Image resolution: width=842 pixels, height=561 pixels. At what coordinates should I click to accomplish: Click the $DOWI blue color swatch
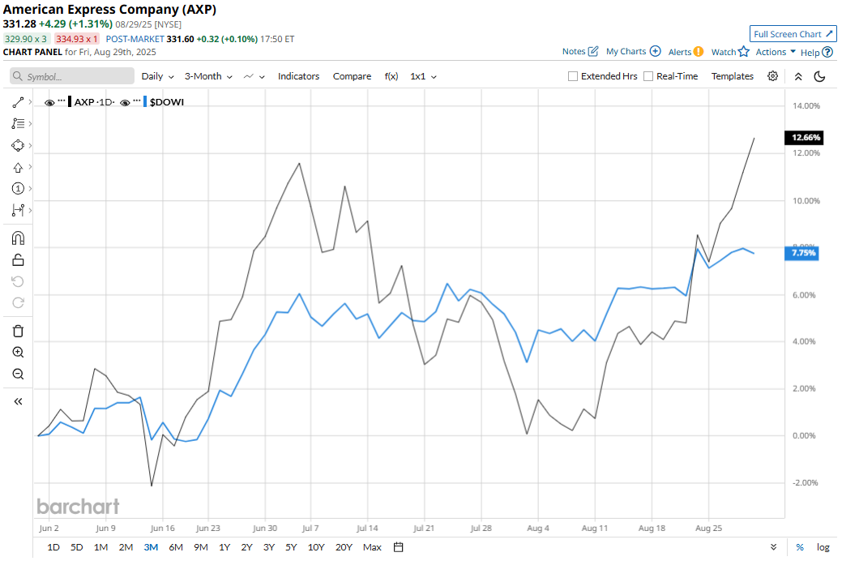click(x=145, y=102)
